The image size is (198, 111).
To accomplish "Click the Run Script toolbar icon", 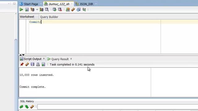I will coord(27,10).
